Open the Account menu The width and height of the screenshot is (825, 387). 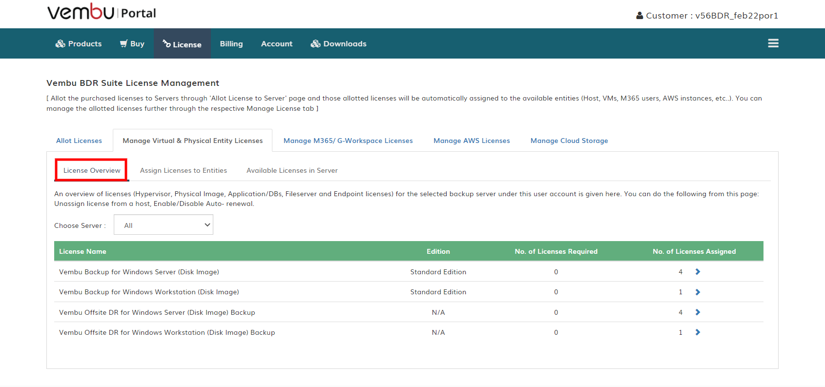pyautogui.click(x=277, y=43)
